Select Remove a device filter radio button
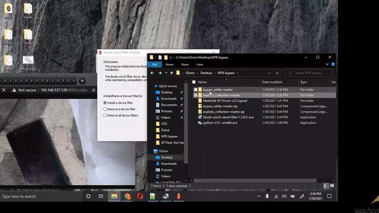The width and height of the screenshot is (379, 213). [x=105, y=109]
